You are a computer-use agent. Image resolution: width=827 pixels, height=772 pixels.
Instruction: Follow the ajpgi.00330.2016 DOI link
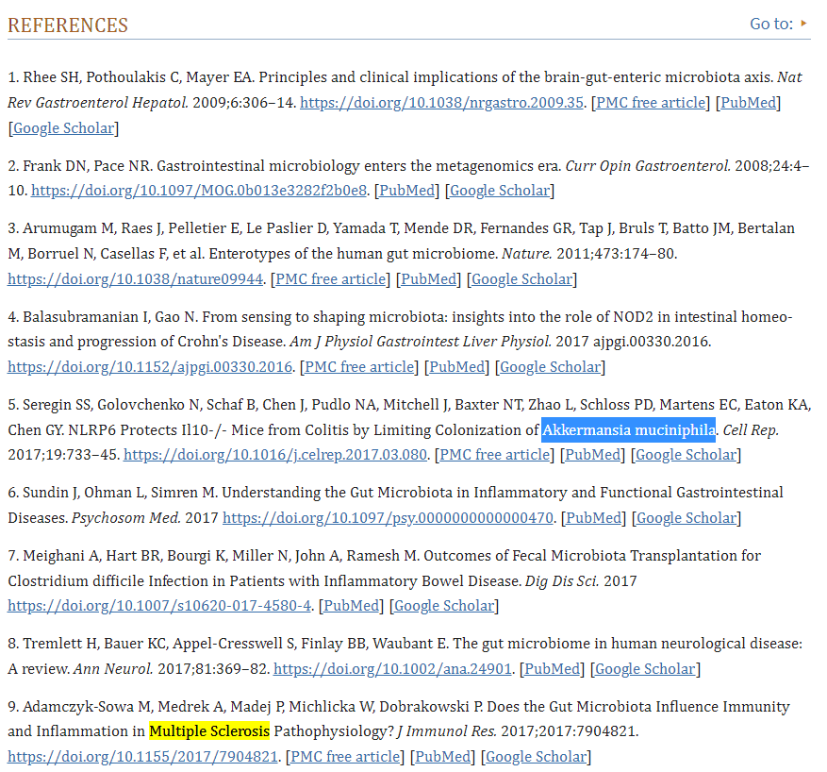tap(150, 367)
